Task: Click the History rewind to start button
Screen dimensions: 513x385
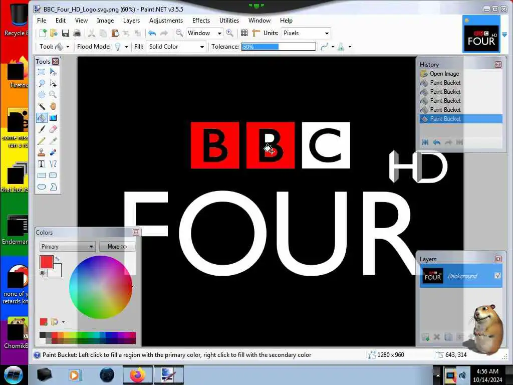Action: (425, 142)
